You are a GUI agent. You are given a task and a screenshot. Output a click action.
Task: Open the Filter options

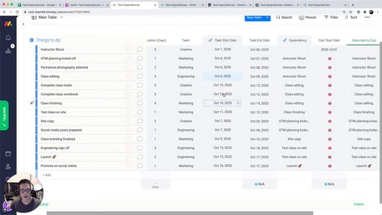[x=331, y=17]
